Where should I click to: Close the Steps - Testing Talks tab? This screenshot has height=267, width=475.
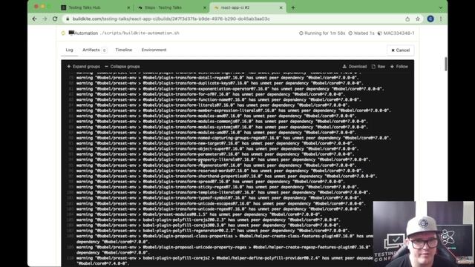point(205,7)
